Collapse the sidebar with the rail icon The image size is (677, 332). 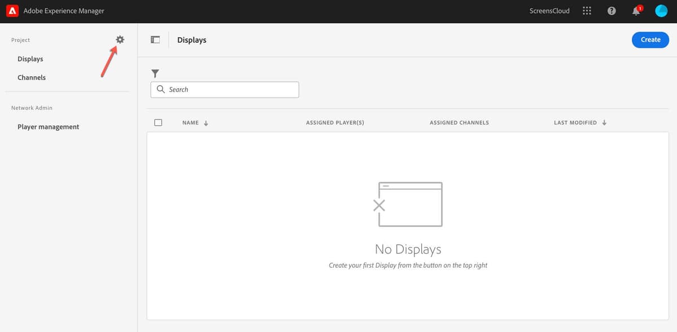point(155,39)
